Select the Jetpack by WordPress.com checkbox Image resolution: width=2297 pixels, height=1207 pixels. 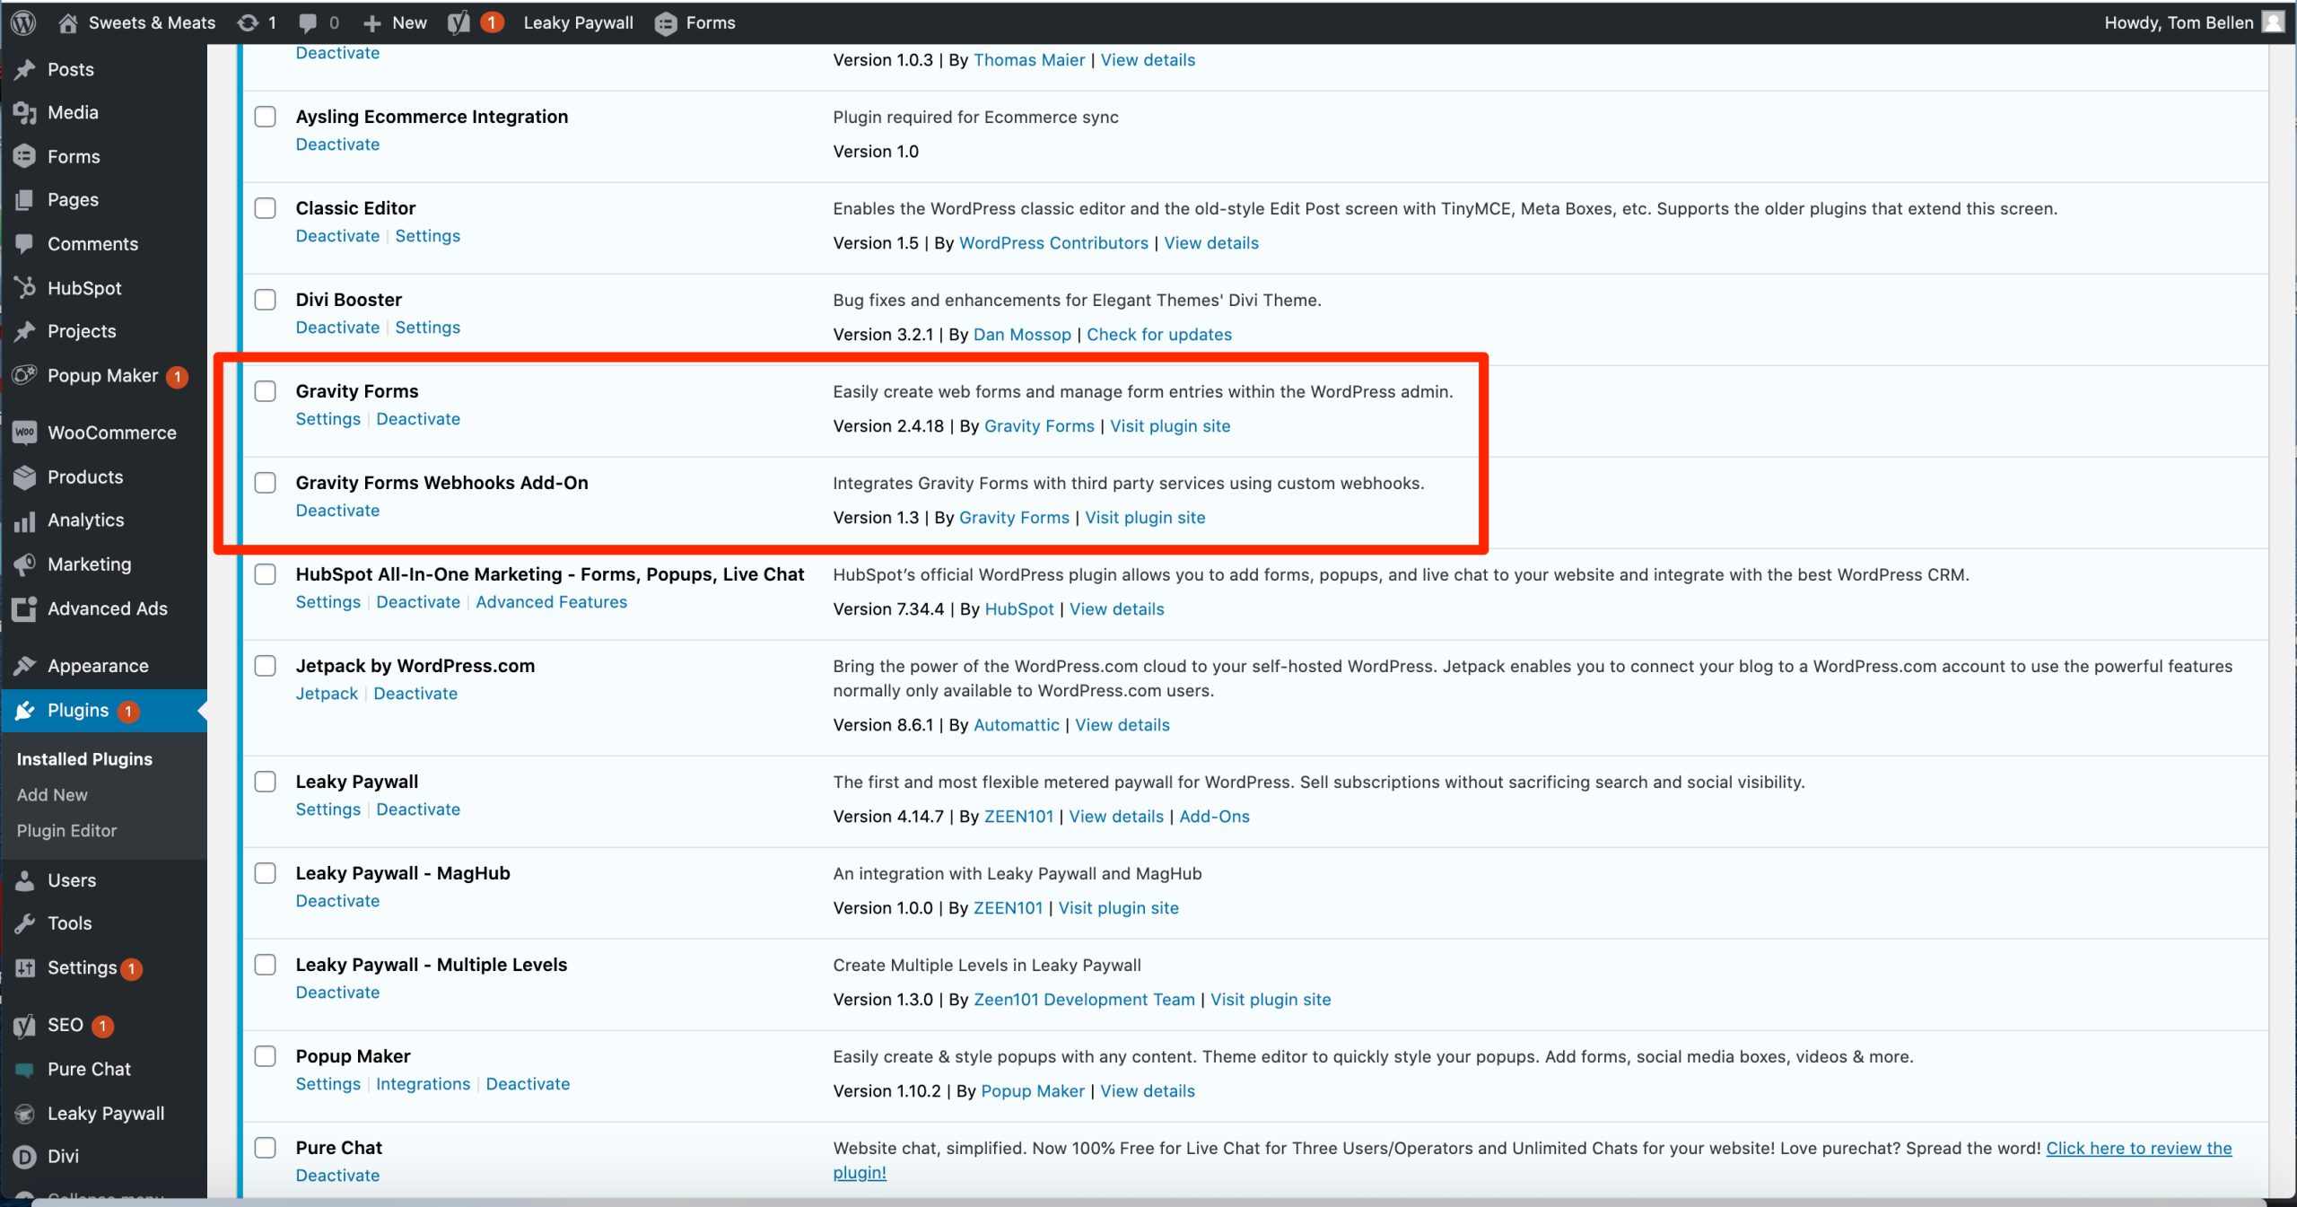click(266, 666)
